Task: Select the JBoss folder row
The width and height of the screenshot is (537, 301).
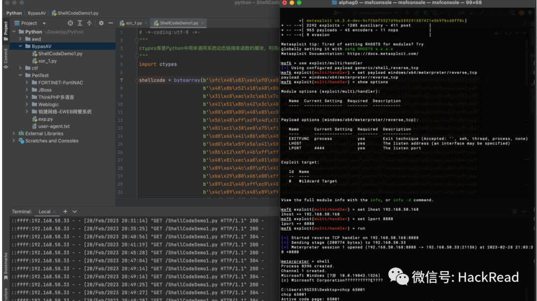Action: (62, 90)
